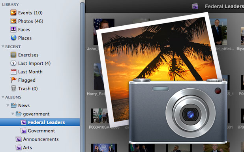
Task: View Flagged photos
Action: tap(26, 80)
